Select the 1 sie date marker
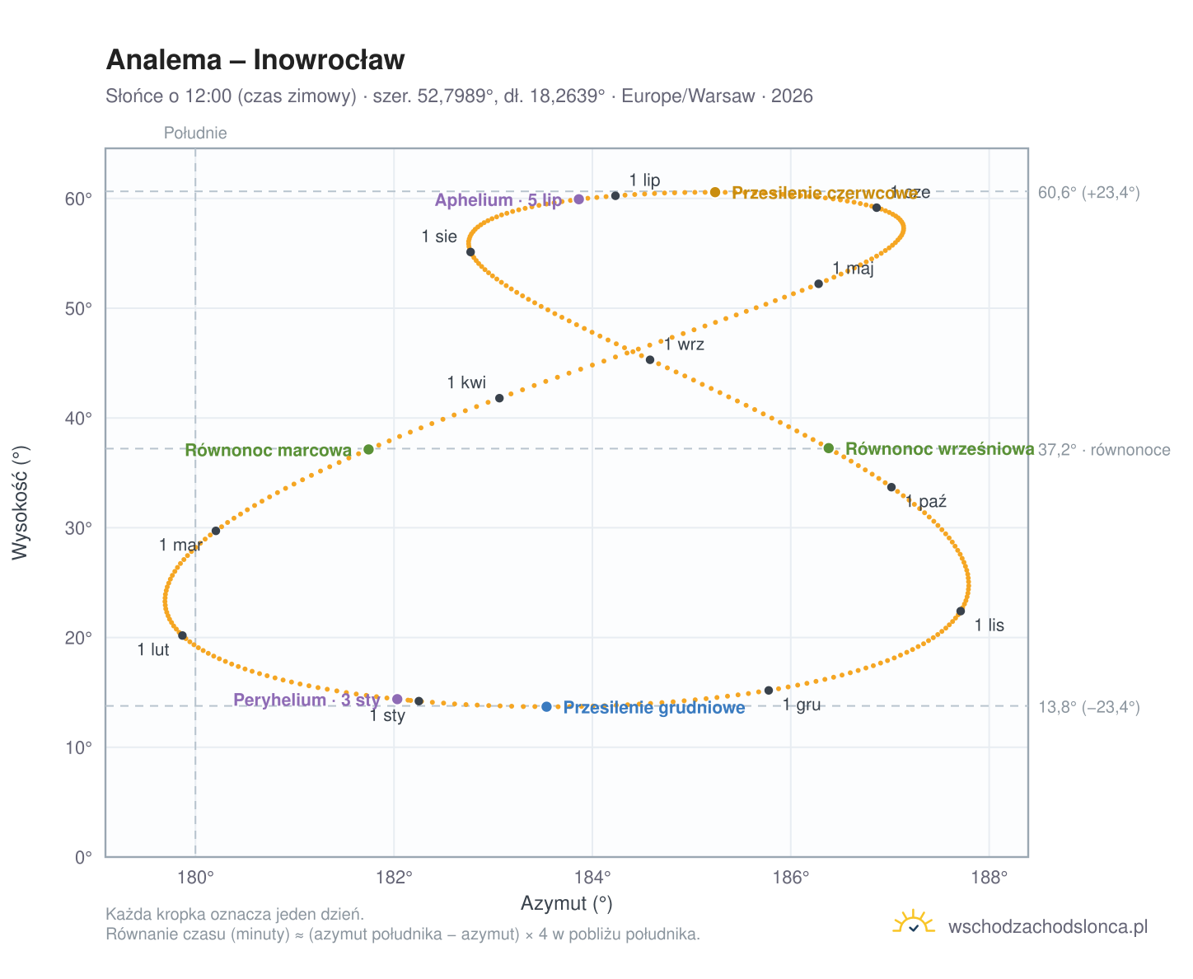The height and width of the screenshot is (979, 1193). point(470,252)
